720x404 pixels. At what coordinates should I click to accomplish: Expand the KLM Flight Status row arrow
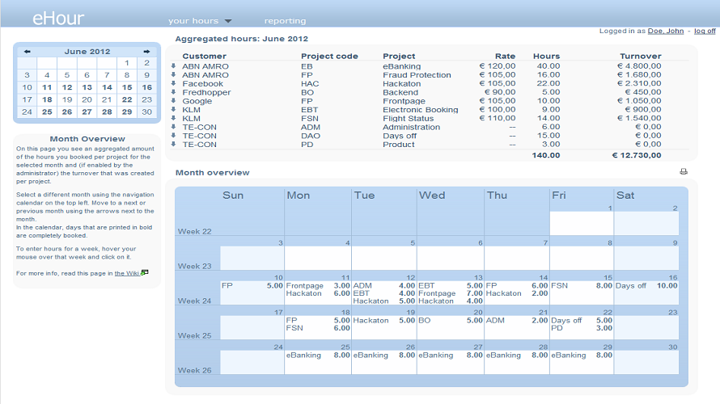tap(174, 118)
